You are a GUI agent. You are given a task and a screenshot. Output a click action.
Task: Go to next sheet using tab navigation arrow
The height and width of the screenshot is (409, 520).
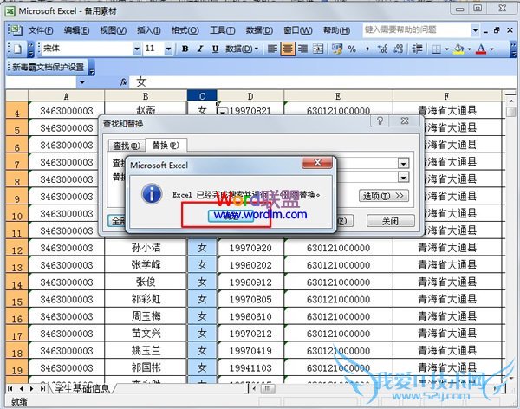[32, 388]
